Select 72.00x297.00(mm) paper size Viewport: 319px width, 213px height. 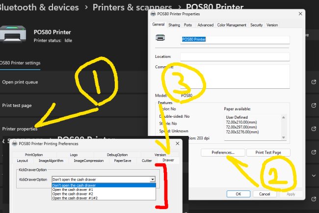click(x=241, y=127)
